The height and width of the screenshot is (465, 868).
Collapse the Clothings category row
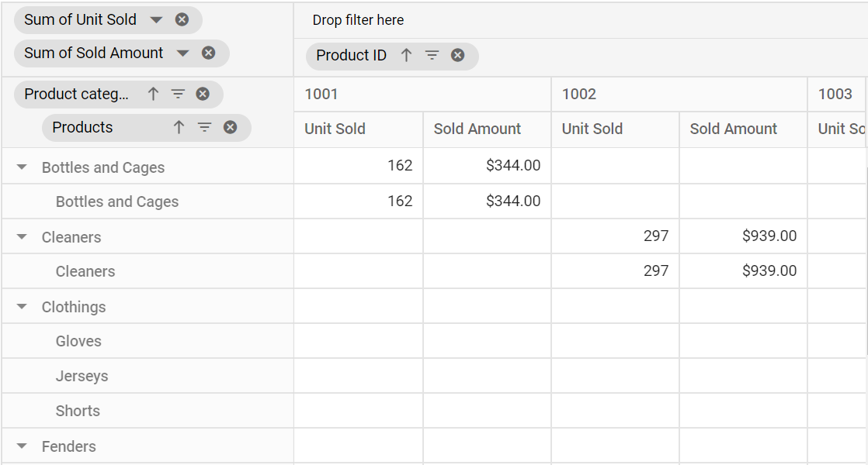tap(22, 306)
